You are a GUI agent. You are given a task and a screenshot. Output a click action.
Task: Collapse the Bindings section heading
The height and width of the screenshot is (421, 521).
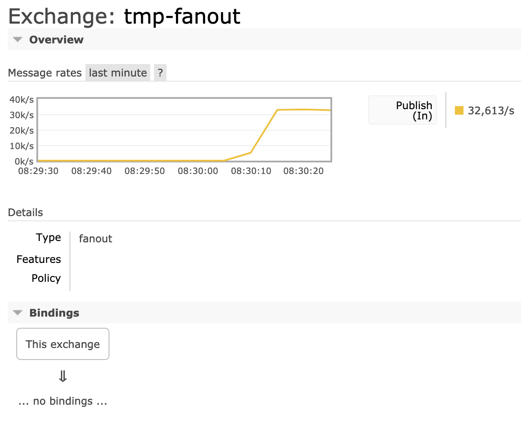tap(54, 313)
